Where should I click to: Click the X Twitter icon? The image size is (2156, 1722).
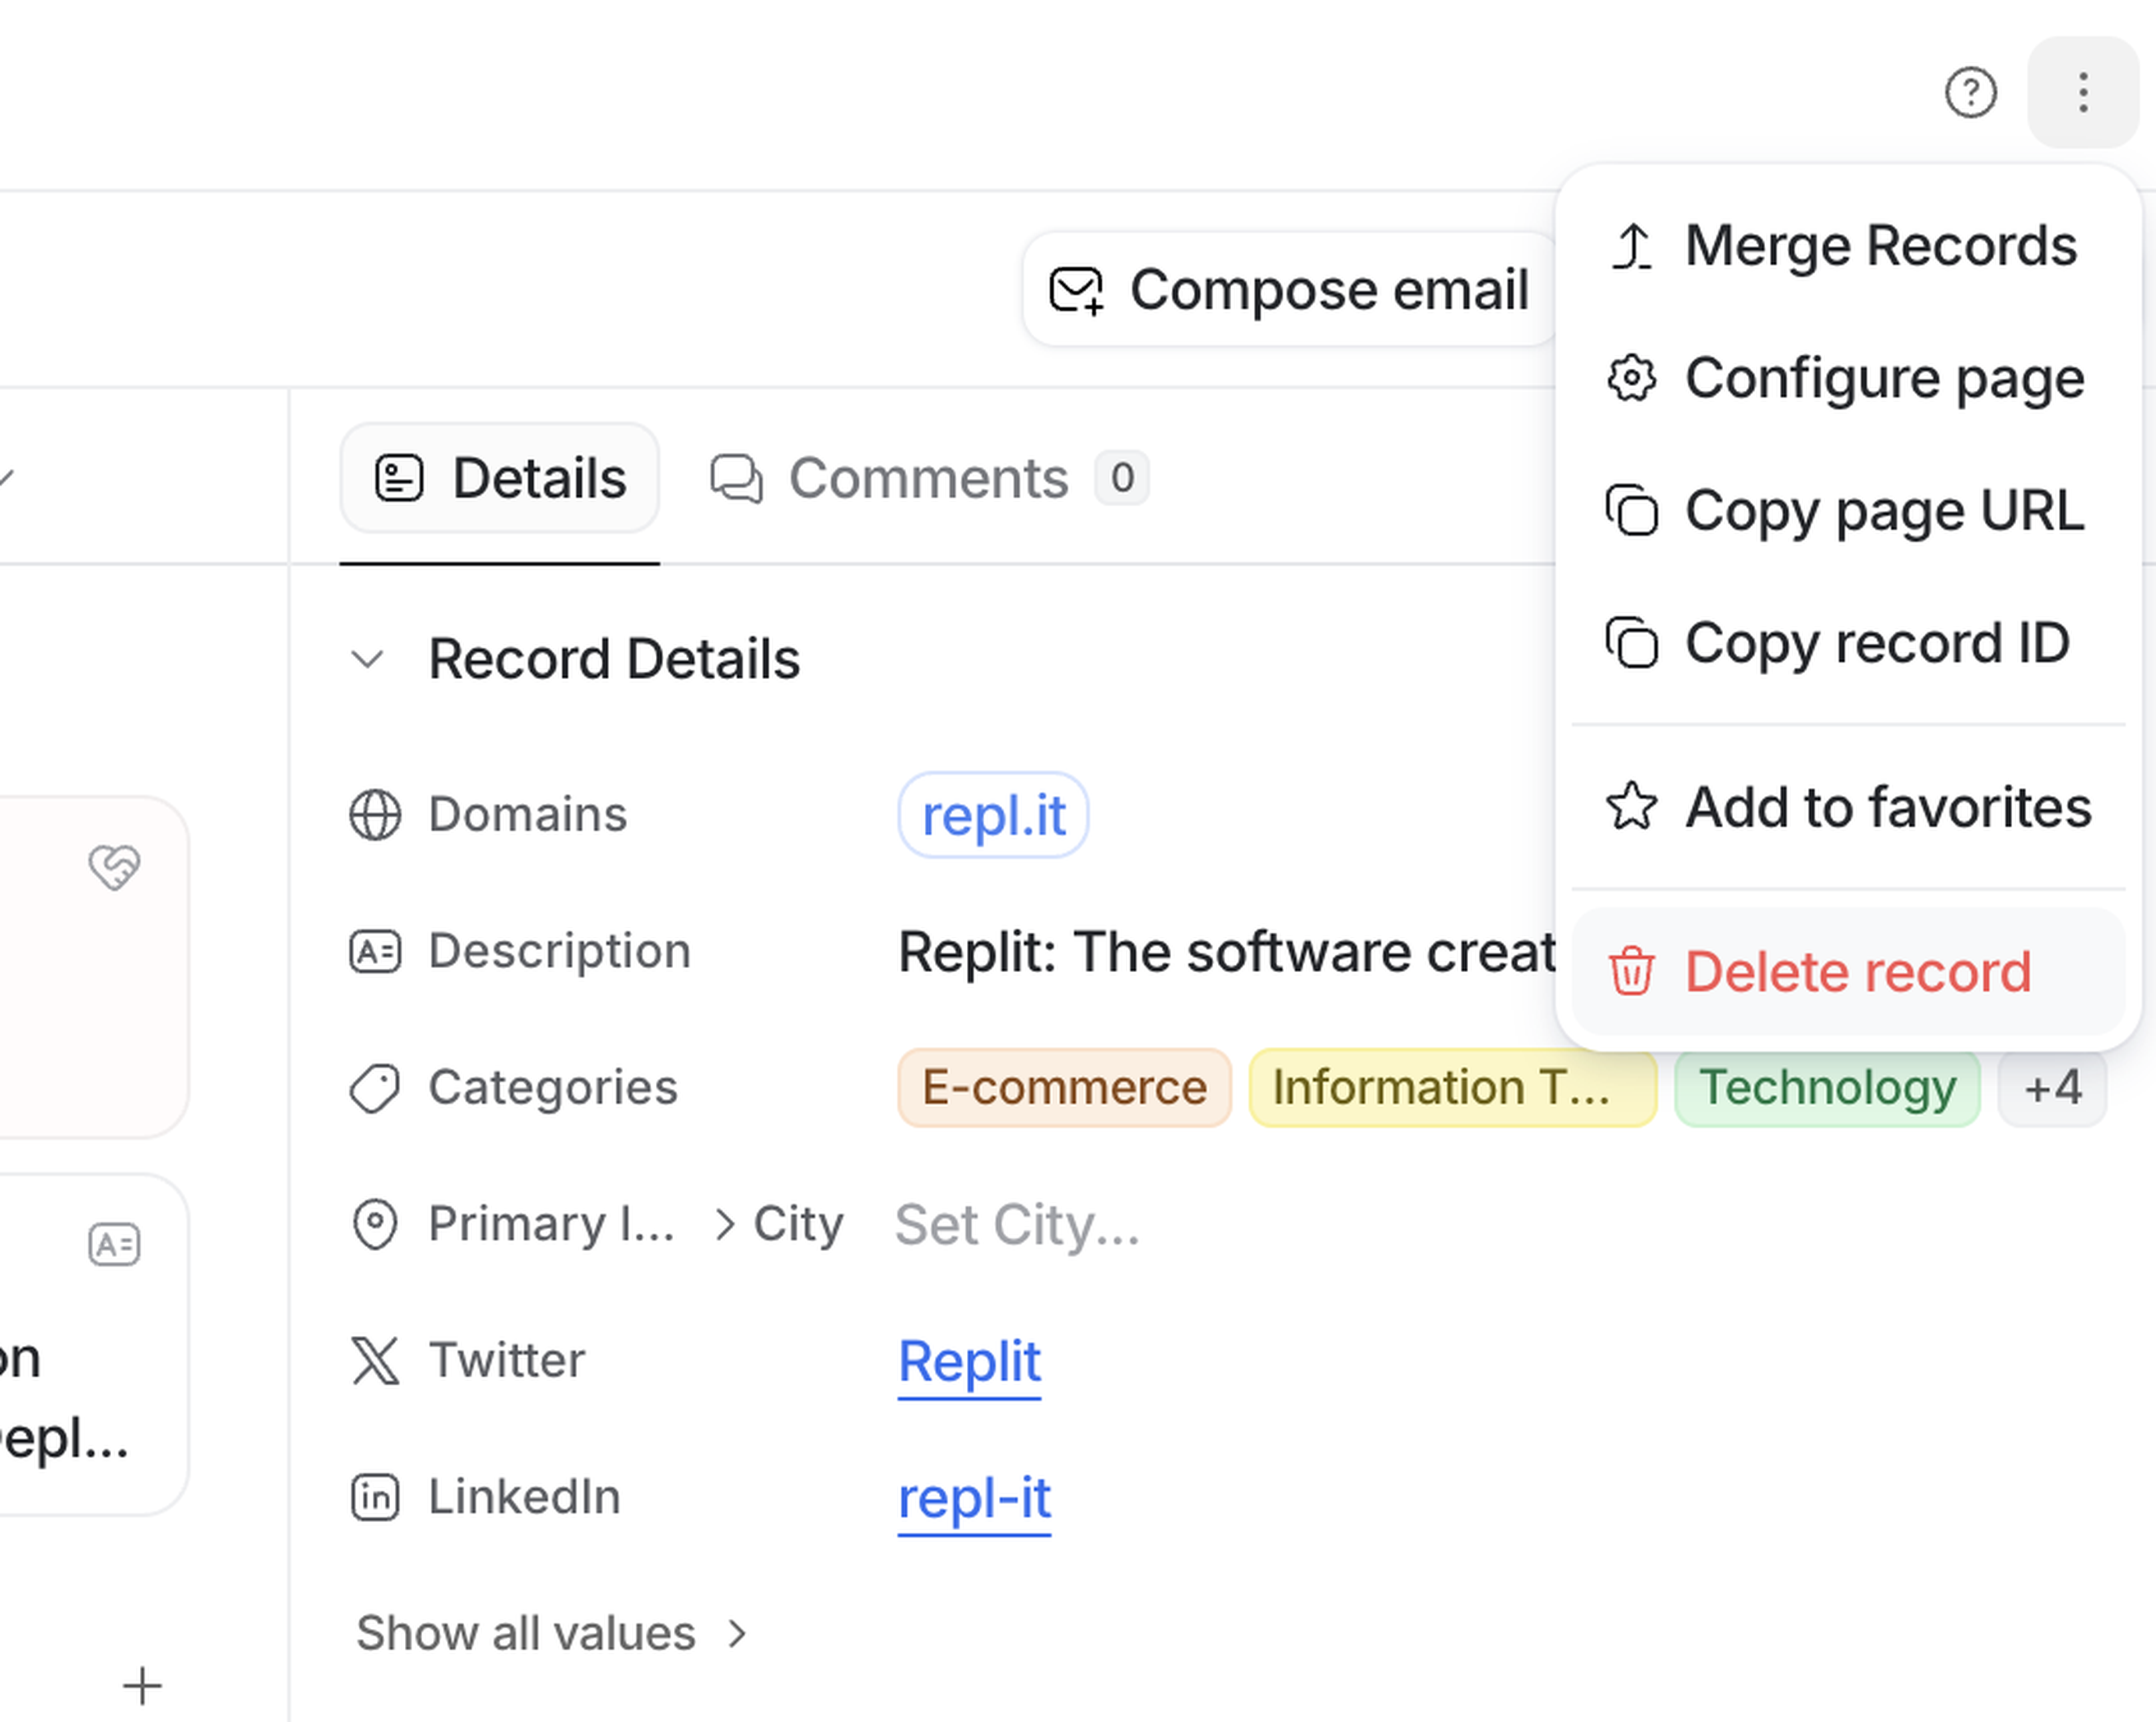(x=375, y=1360)
